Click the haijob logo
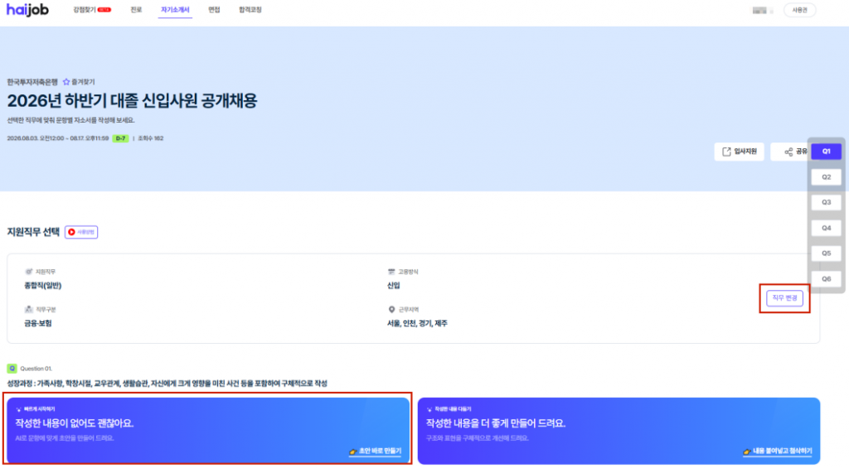 27,10
